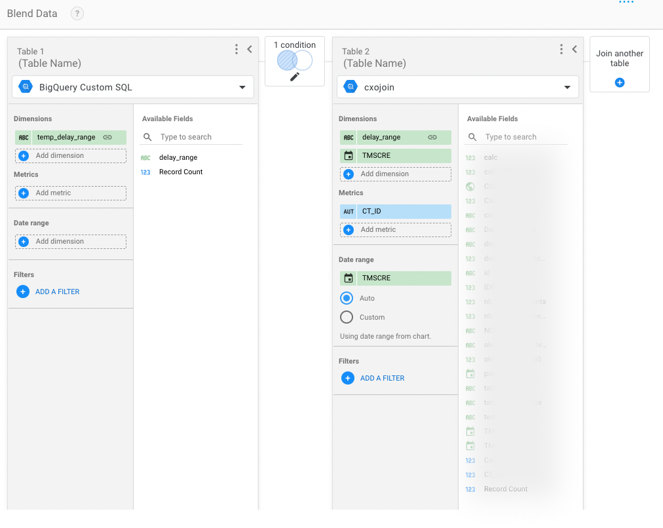Select Record Count in Table 2 Available Fields
The height and width of the screenshot is (528, 663).
pyautogui.click(x=506, y=489)
